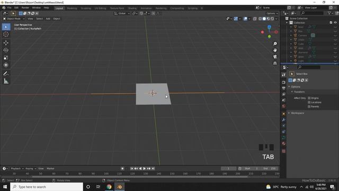
Task: Select the Transform tool
Action: 6,65
